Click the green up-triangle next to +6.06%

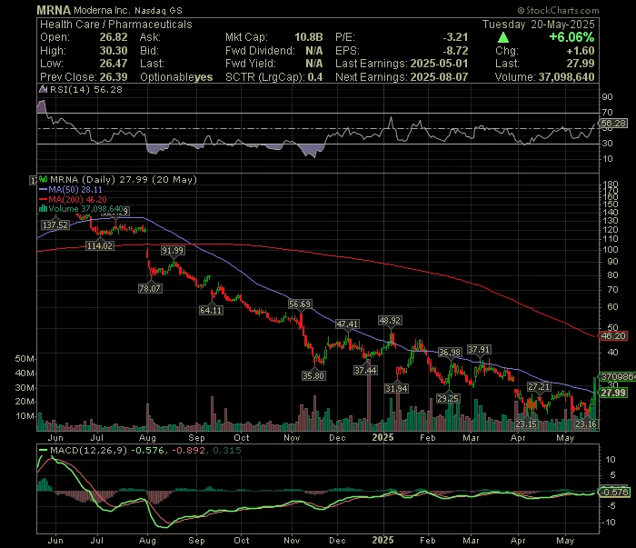tap(503, 38)
